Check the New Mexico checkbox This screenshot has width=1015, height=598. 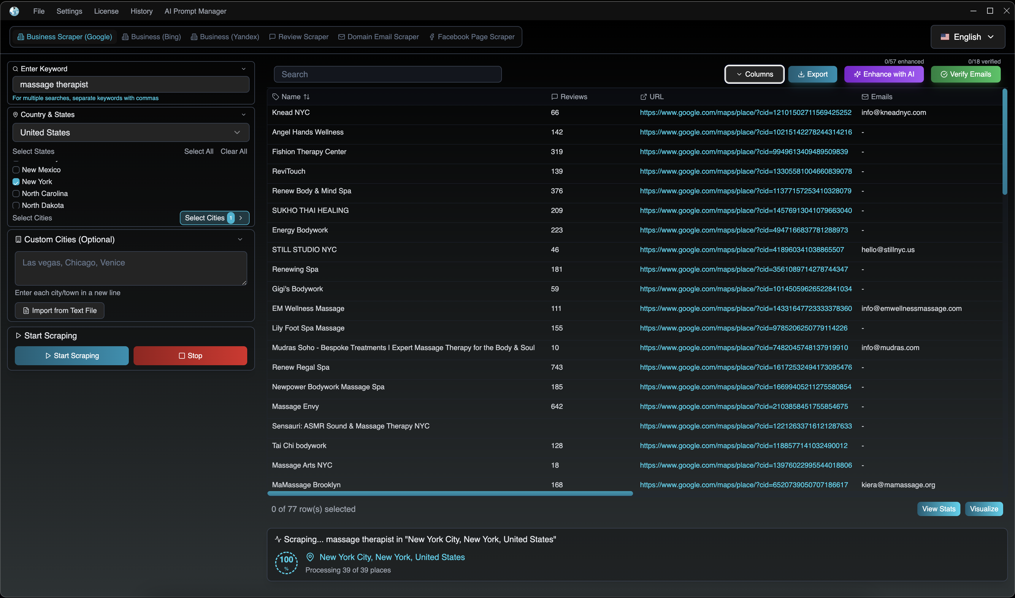pos(16,170)
